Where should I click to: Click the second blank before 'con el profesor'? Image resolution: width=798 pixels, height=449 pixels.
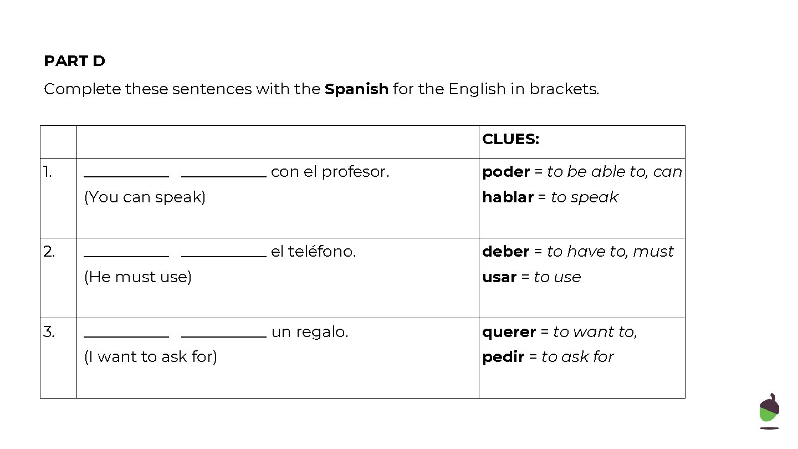[x=224, y=176]
